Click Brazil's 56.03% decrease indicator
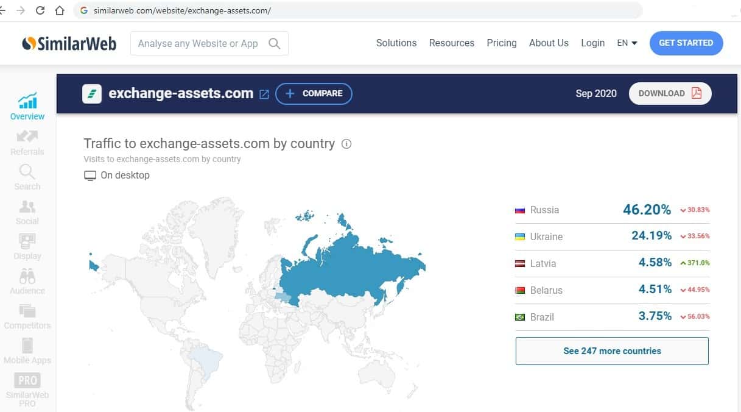Viewport: 741px width, 412px height. click(x=695, y=318)
